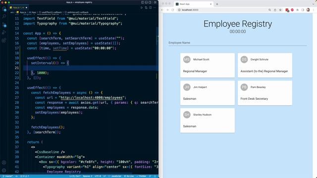Viewport: 317px width, 178px height.
Task: Click the JH avatar on Jim Halpert card
Action: pos(187,87)
